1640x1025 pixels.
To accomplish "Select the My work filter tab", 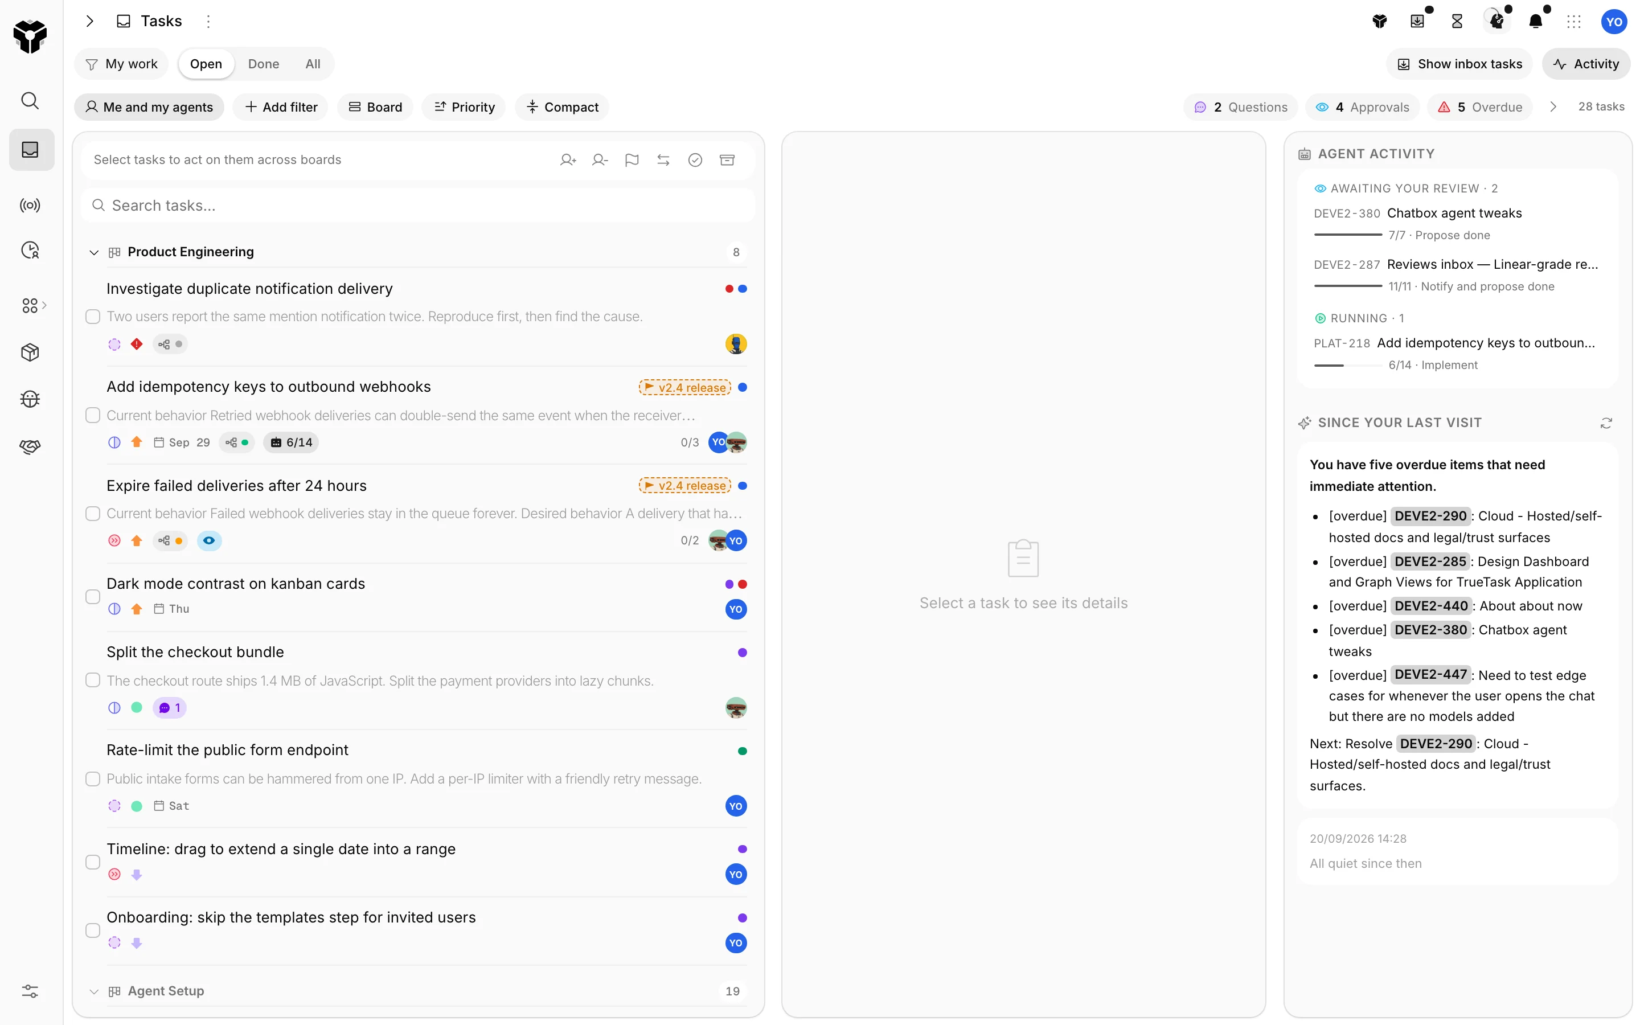I will click(121, 64).
